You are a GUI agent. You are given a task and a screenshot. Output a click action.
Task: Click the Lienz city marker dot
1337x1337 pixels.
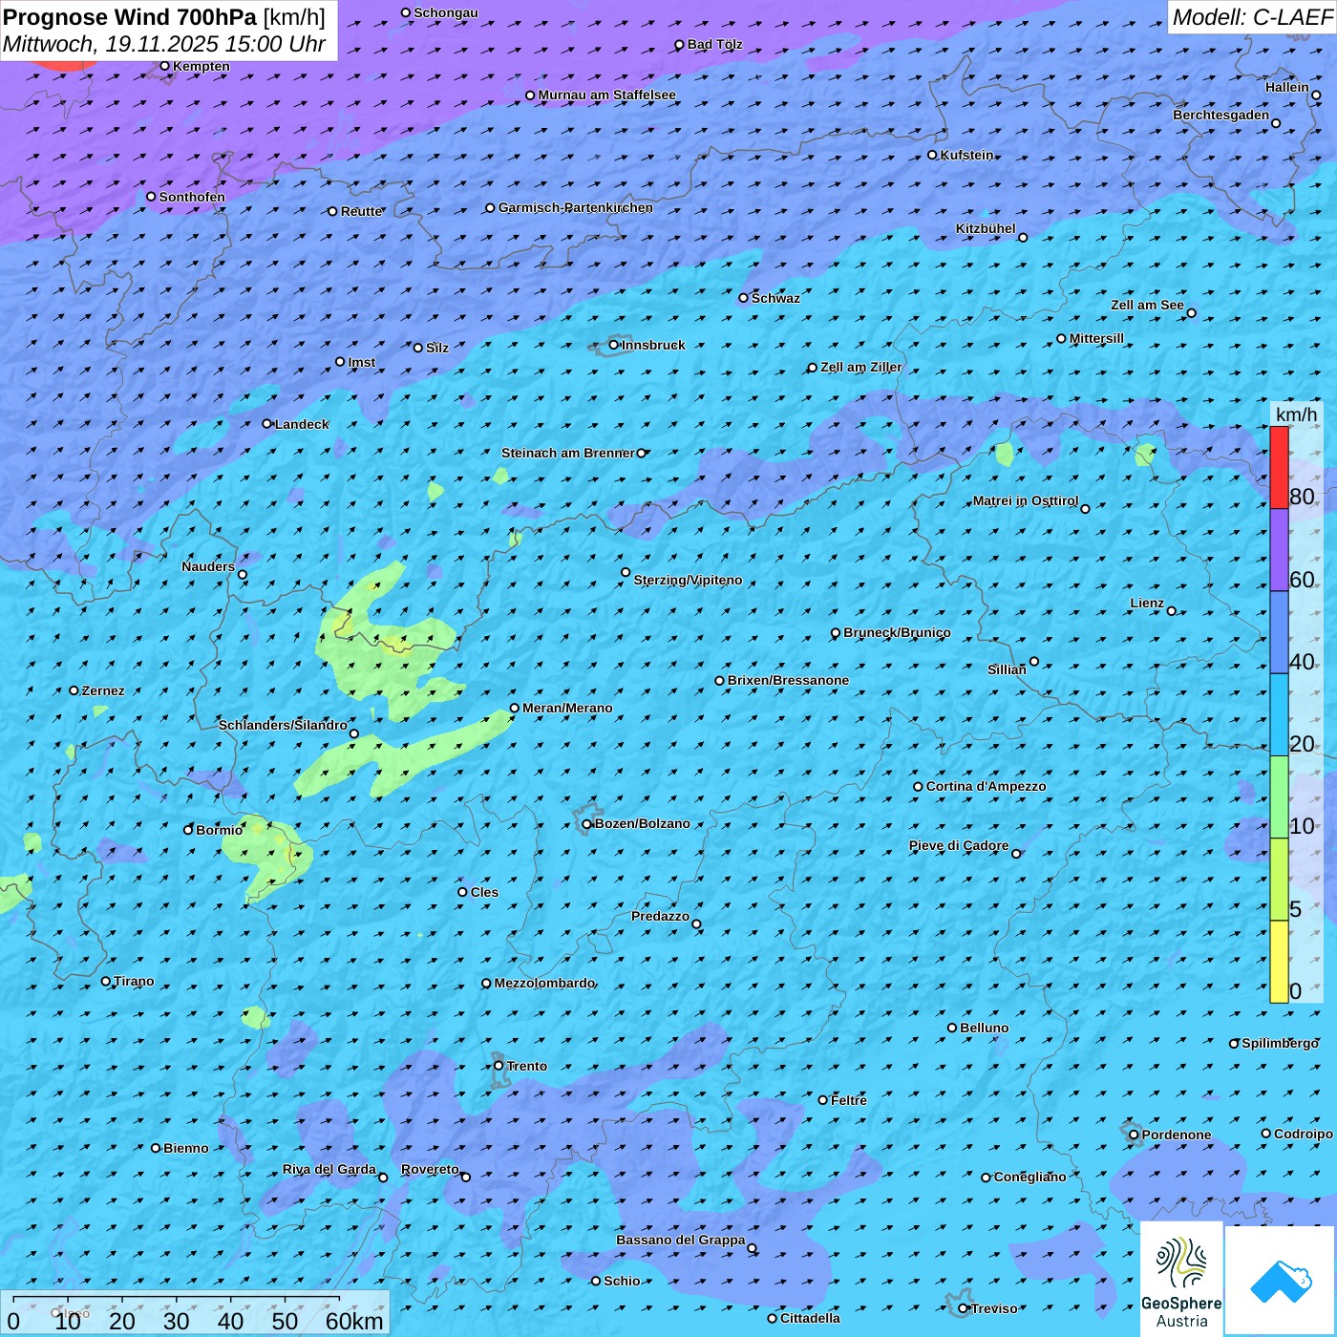coord(1172,611)
